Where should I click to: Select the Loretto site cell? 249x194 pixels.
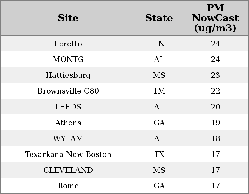[68, 44]
